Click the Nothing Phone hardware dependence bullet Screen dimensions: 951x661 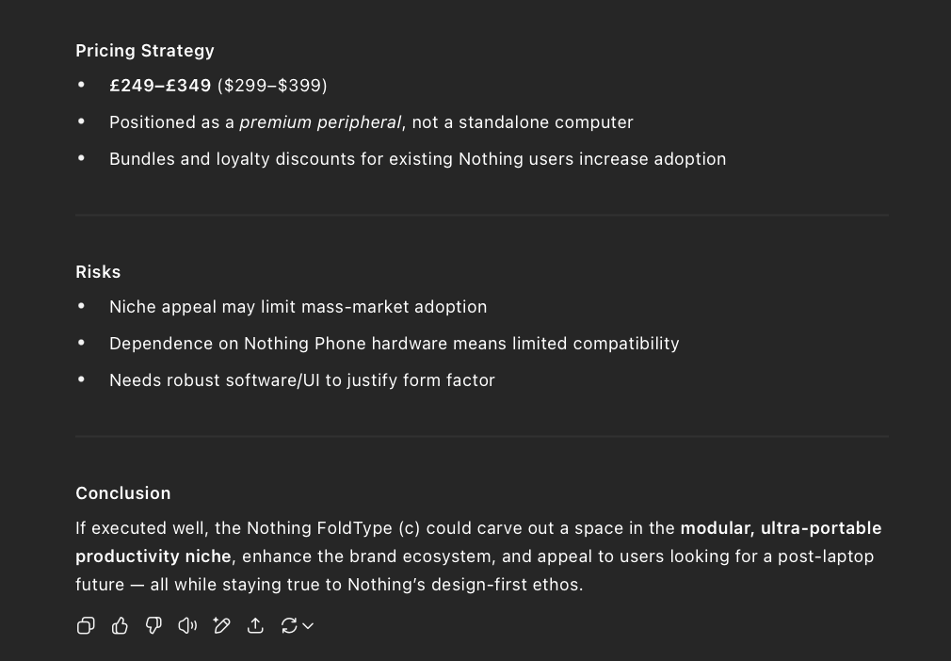394,344
